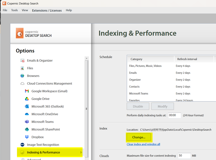This screenshot has height=160, width=216.
Task: Open the Help menu
Action: point(69,10)
